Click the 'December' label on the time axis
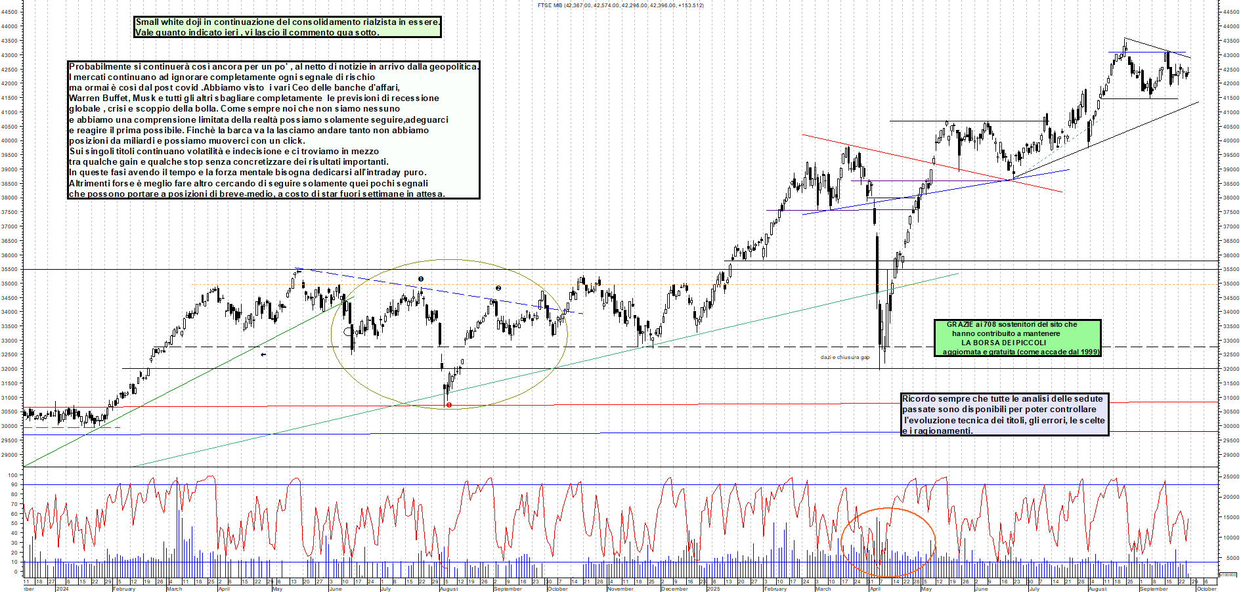Viewport: 1241px width, 592px height. [674, 589]
